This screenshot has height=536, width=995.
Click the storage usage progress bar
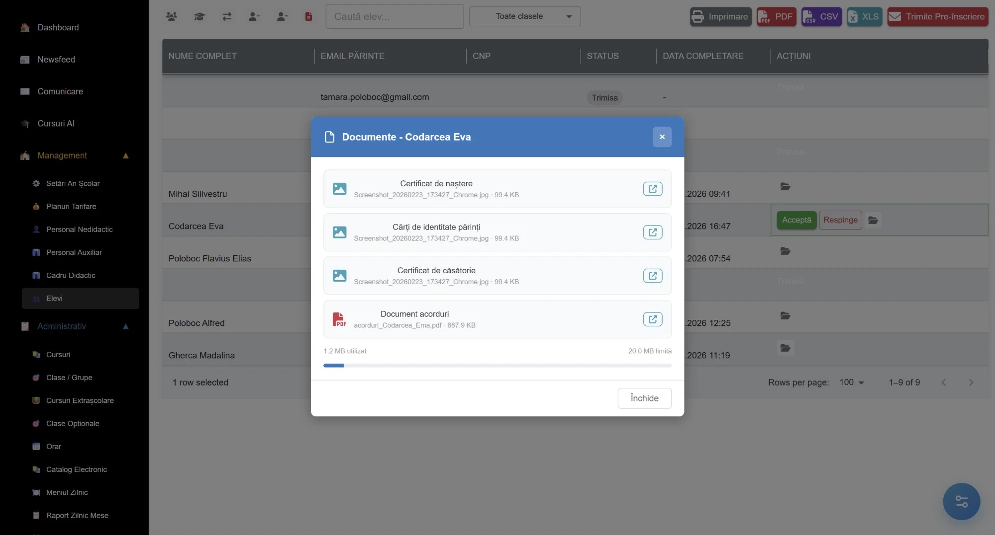(x=497, y=366)
